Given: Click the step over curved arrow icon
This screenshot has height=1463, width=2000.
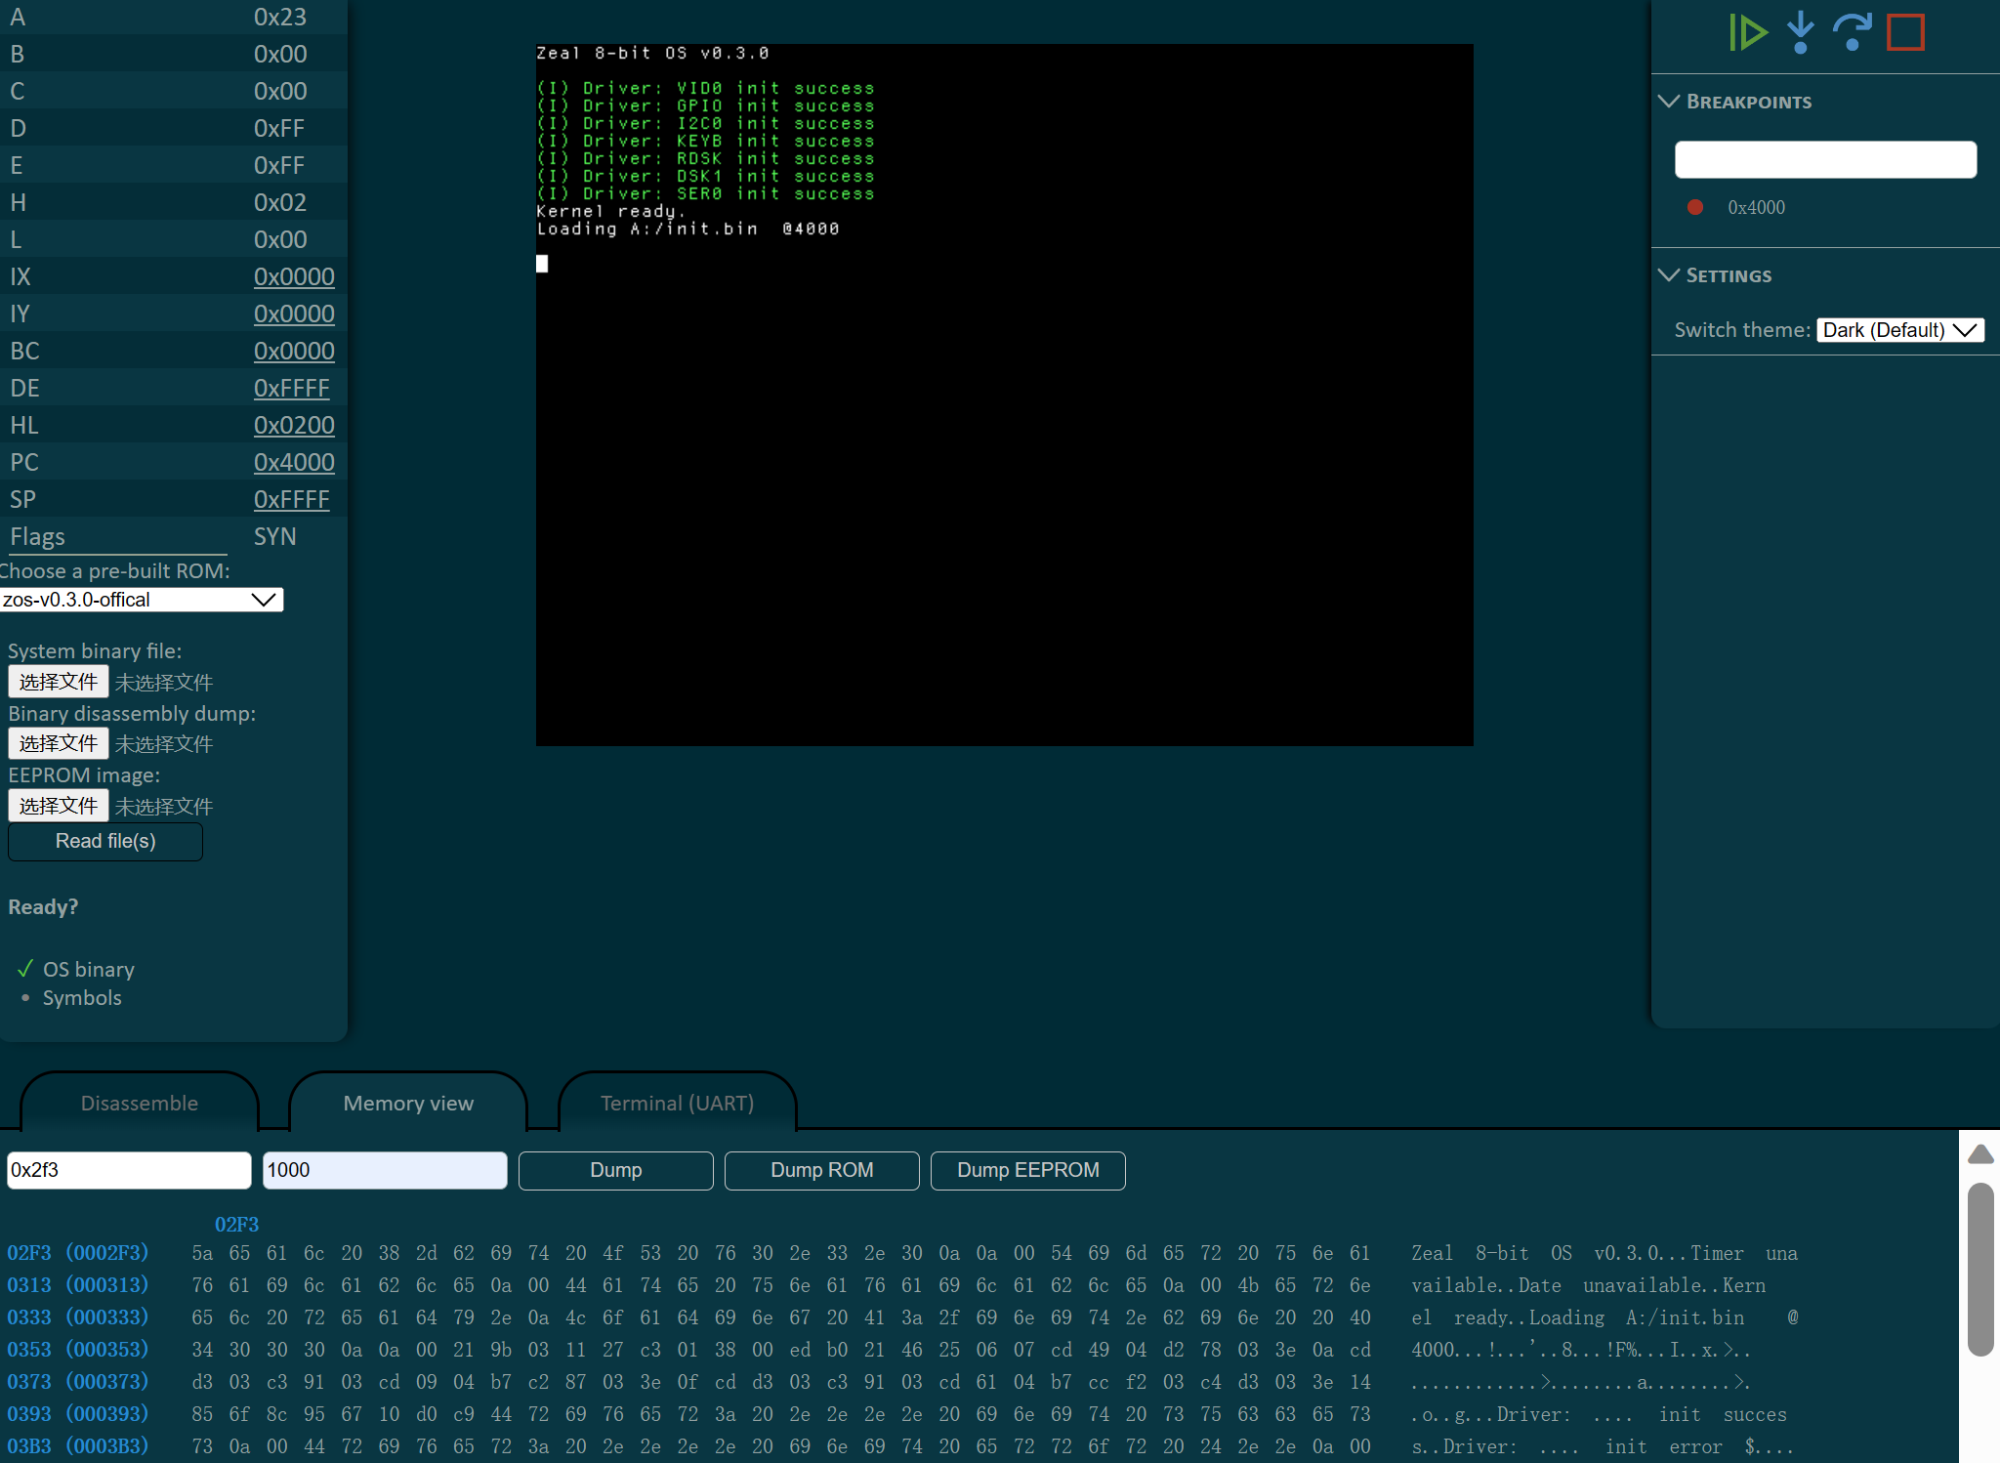Looking at the screenshot, I should point(1852,32).
